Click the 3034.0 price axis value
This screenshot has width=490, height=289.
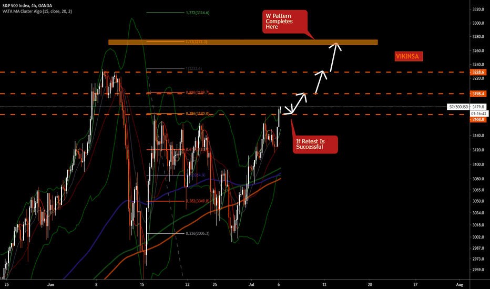point(478,213)
